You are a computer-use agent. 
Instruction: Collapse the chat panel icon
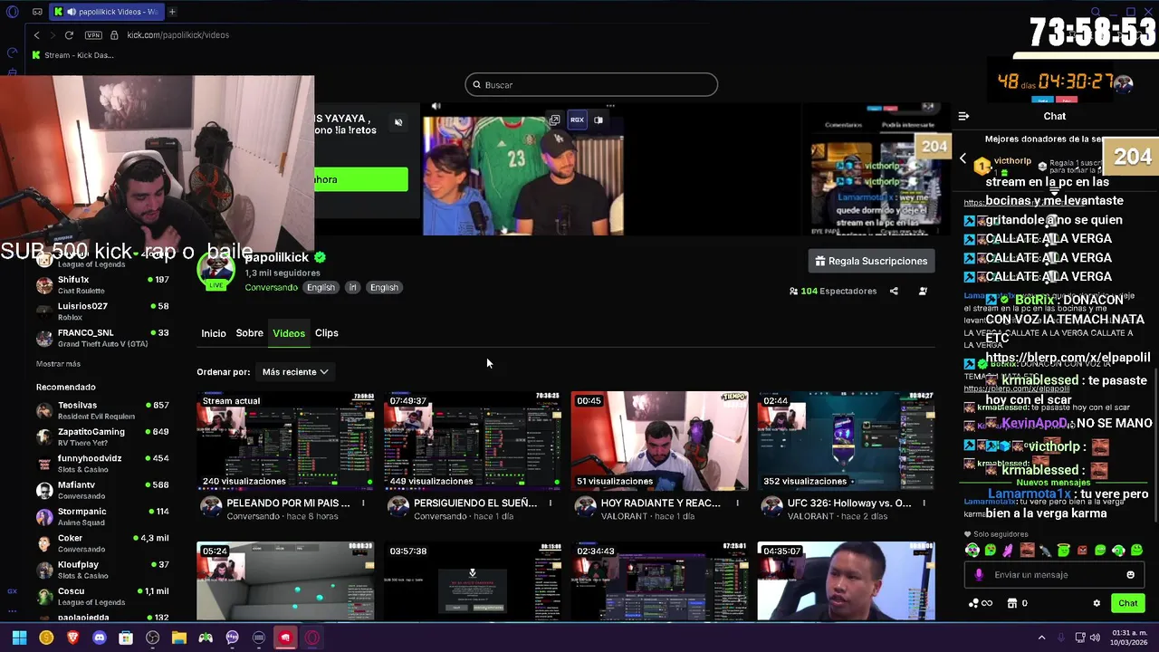(963, 116)
